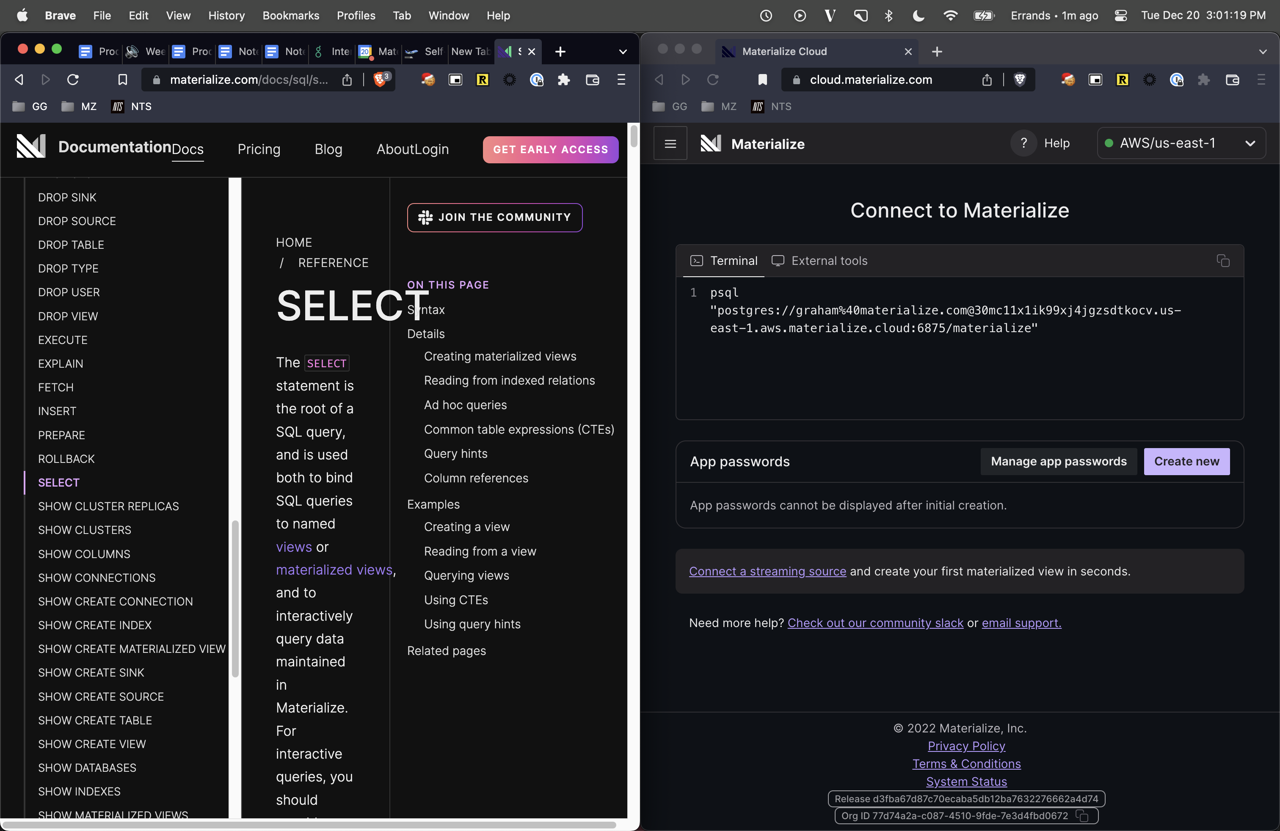Click Create new app password
Screen dimensions: 1280x831
click(1186, 461)
